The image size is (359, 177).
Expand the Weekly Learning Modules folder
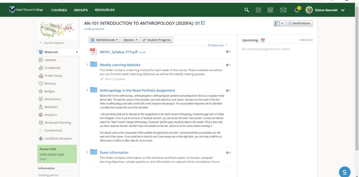pos(87,64)
